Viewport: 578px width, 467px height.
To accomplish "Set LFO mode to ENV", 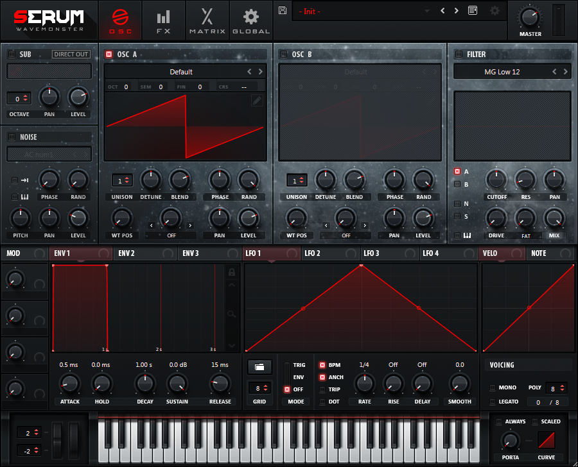I will tap(298, 377).
